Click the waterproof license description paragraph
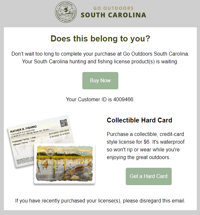This screenshot has height=215, width=200. pos(146,146)
